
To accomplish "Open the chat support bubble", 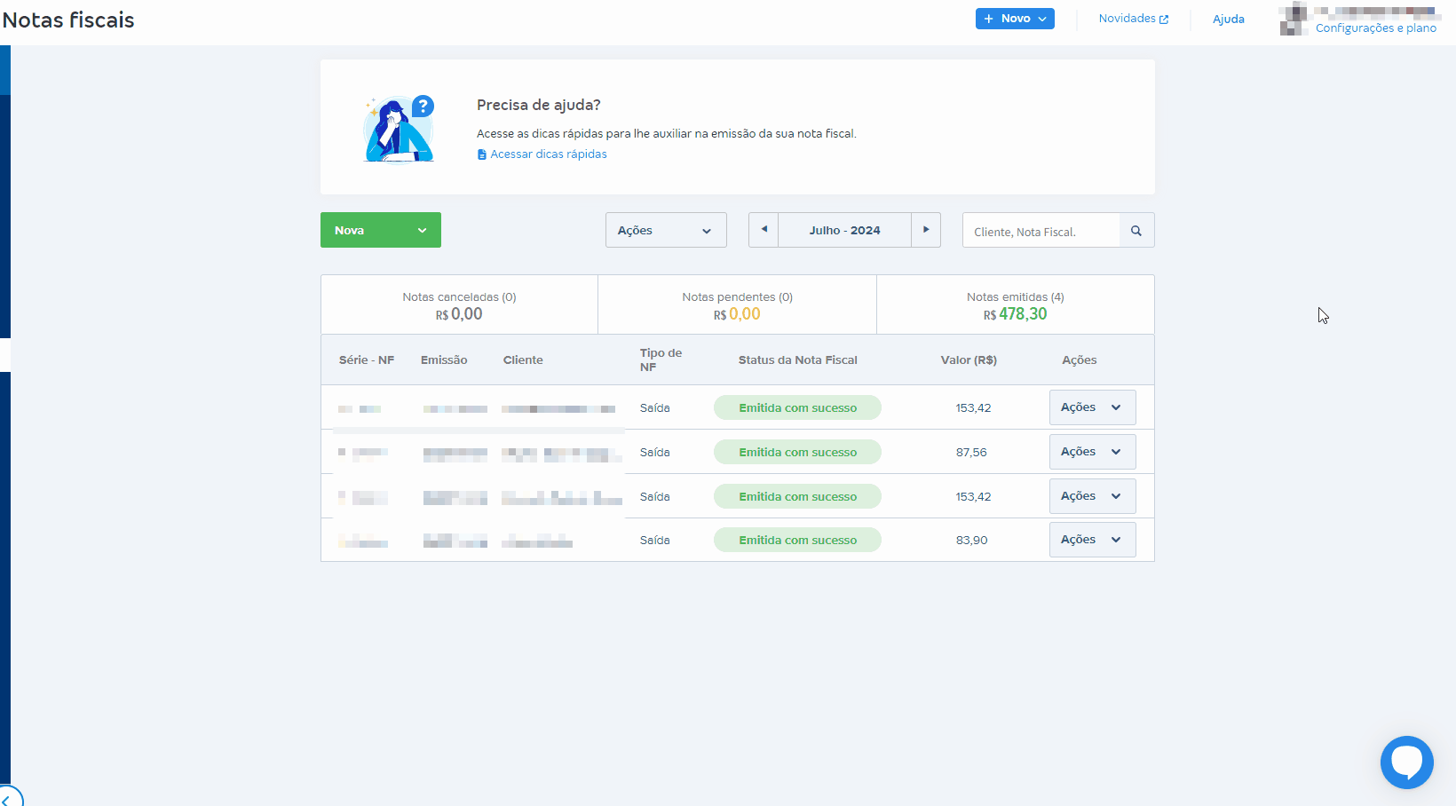I will click(x=1406, y=762).
